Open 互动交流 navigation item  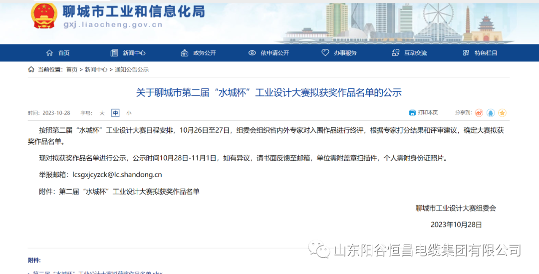point(410,53)
